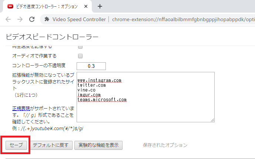Image resolution: width=255 pixels, height=159 pixels.
Task: Reload the page with the refresh icon
Action: [32, 19]
